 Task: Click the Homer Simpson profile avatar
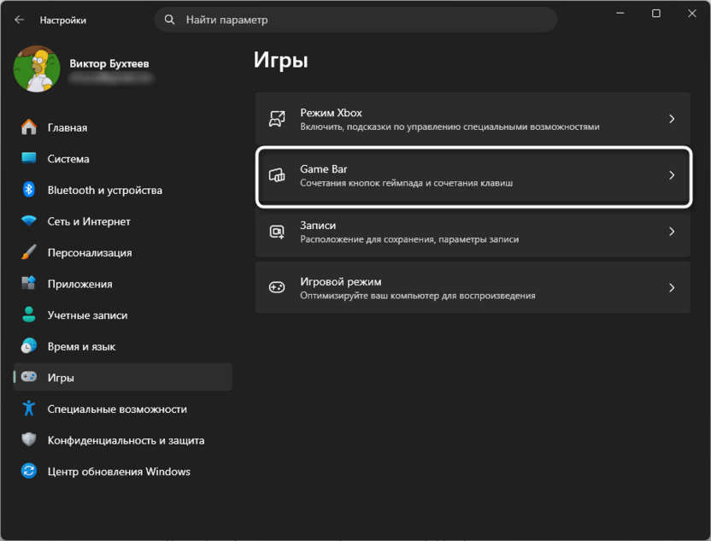click(x=37, y=68)
